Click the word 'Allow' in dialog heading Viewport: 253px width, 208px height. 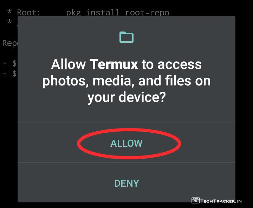coord(69,64)
